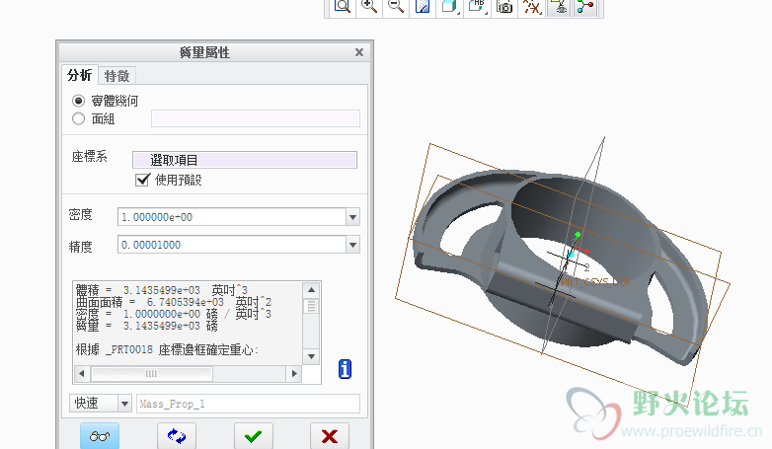
Task: Click the camera view manager icon
Action: point(504,7)
